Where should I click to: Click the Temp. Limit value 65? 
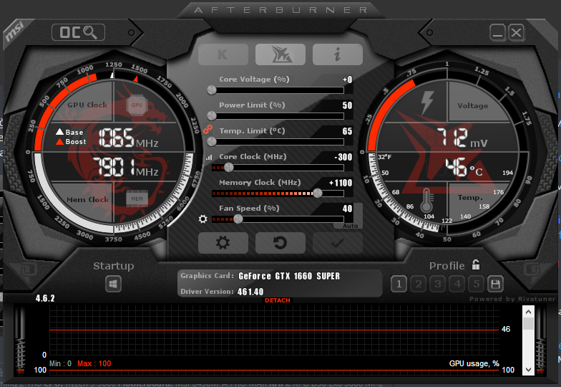point(347,131)
